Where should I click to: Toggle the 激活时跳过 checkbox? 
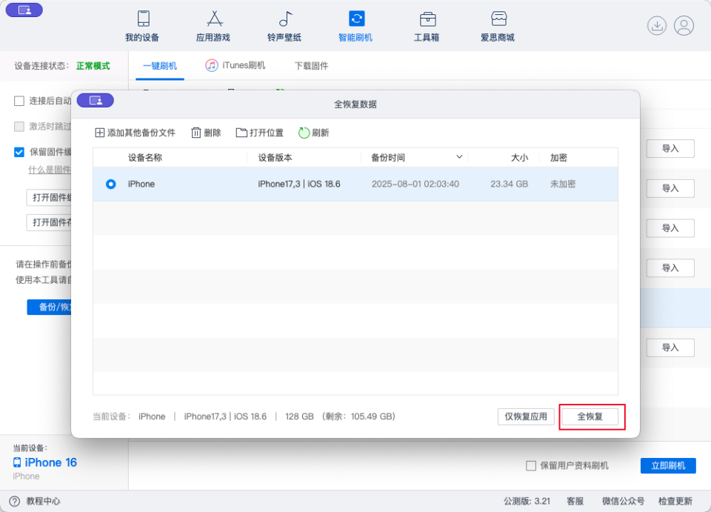[19, 126]
